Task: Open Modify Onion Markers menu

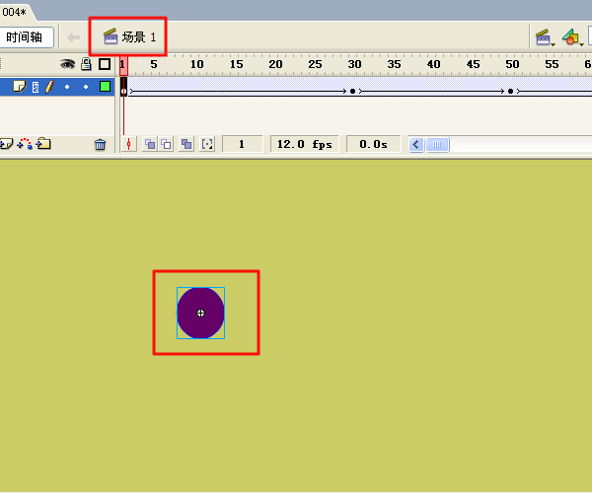Action: coord(207,144)
